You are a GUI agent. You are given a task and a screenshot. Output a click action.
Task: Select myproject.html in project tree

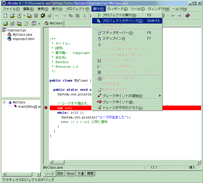point(23,39)
